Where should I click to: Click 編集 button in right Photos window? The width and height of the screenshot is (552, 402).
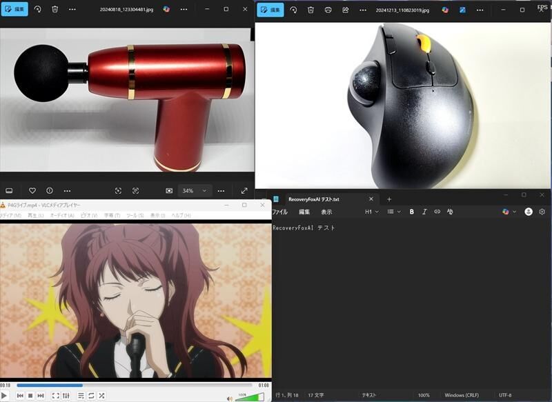[270, 10]
